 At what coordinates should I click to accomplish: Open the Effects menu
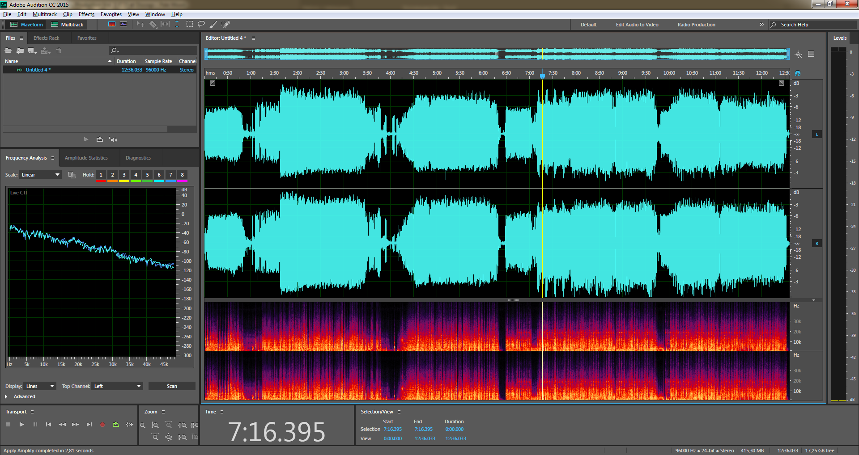point(86,14)
